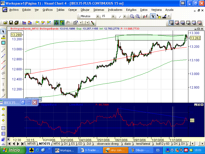Switch to the .DJI sheet tab
This screenshot has height=154, width=205.
[89, 144]
